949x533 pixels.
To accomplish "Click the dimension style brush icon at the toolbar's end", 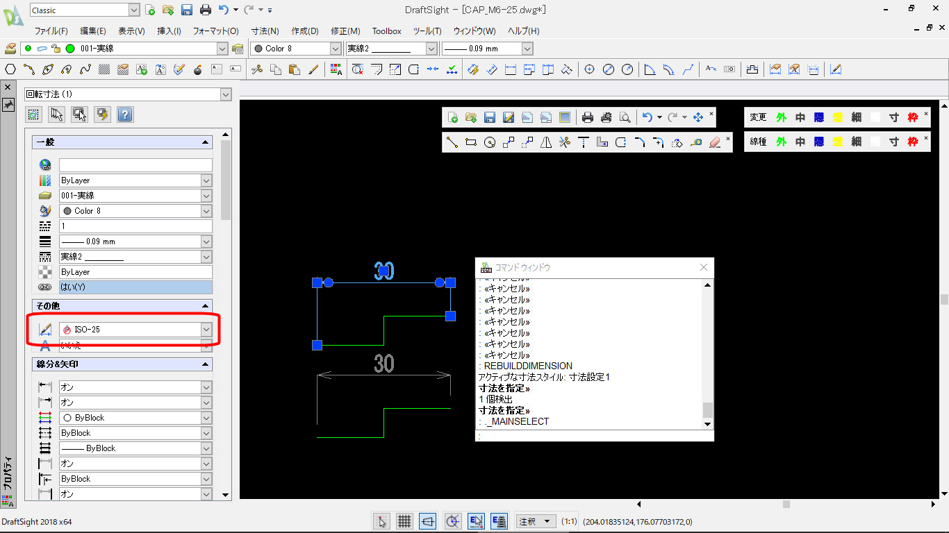I will click(836, 69).
